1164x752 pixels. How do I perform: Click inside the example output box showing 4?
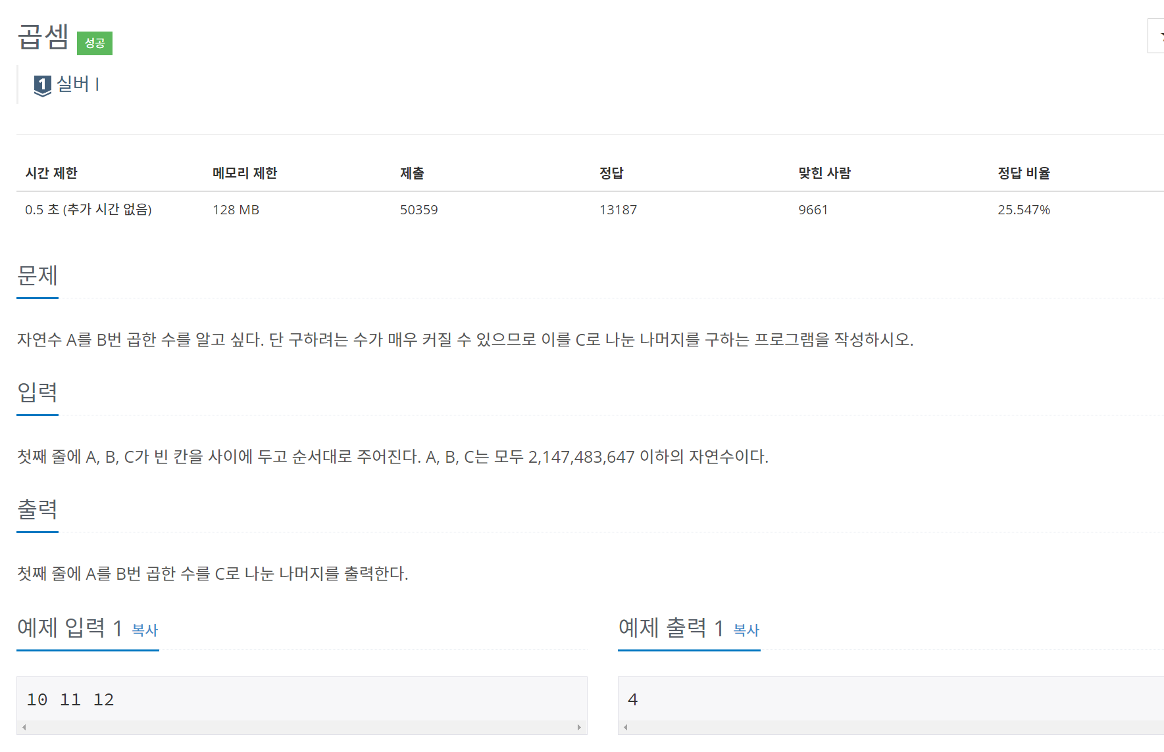click(x=891, y=699)
